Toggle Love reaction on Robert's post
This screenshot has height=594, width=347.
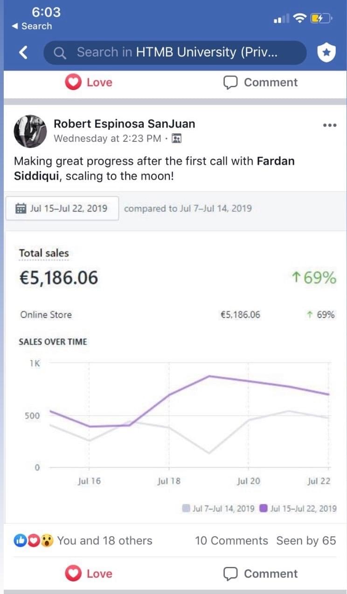point(89,573)
